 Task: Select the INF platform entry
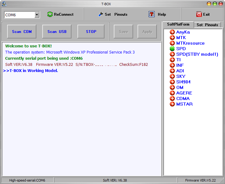coord(180,65)
